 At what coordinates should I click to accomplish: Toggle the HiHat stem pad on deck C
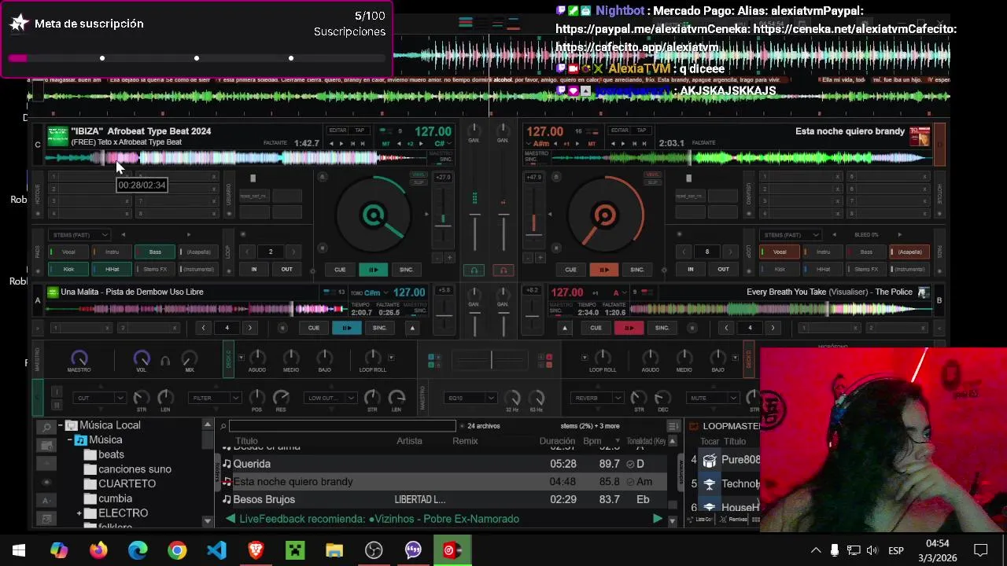(x=112, y=270)
